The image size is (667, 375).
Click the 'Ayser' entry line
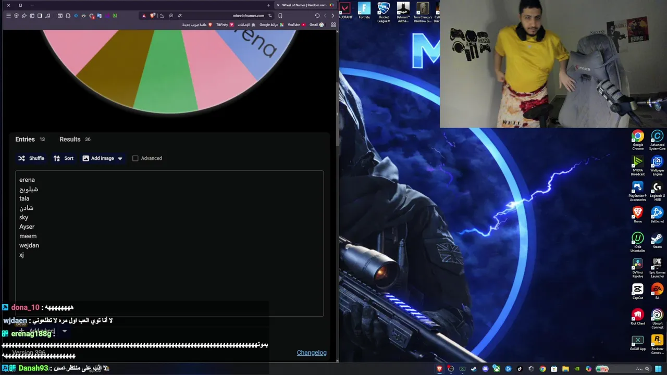coord(27,227)
